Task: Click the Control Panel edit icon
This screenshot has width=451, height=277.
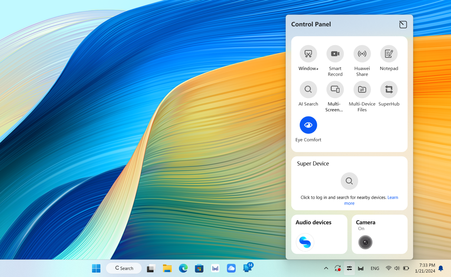Action: (403, 24)
